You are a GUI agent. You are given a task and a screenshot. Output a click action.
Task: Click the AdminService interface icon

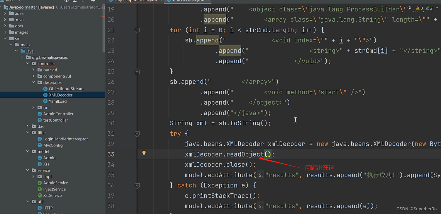click(x=40, y=183)
